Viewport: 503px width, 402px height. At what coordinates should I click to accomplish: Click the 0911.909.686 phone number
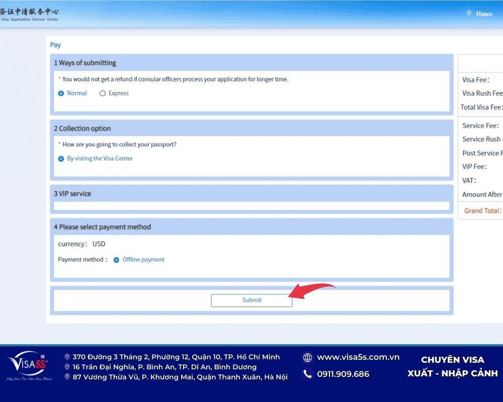coord(343,374)
